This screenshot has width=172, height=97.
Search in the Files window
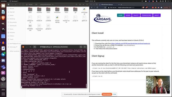point(76,5)
